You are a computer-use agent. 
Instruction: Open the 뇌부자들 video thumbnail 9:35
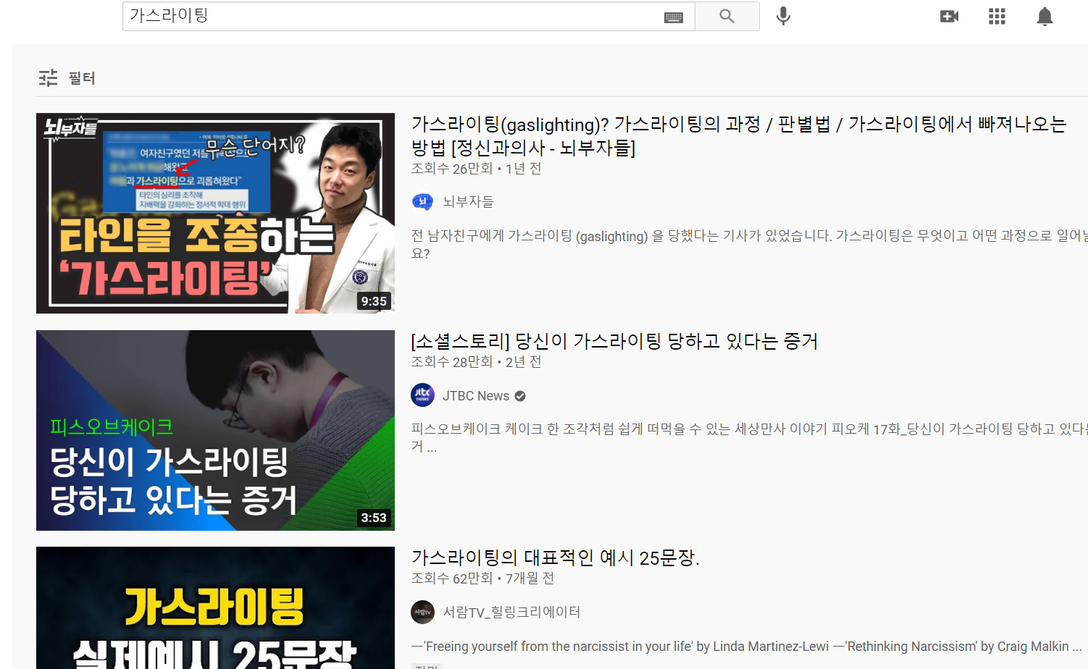point(215,213)
